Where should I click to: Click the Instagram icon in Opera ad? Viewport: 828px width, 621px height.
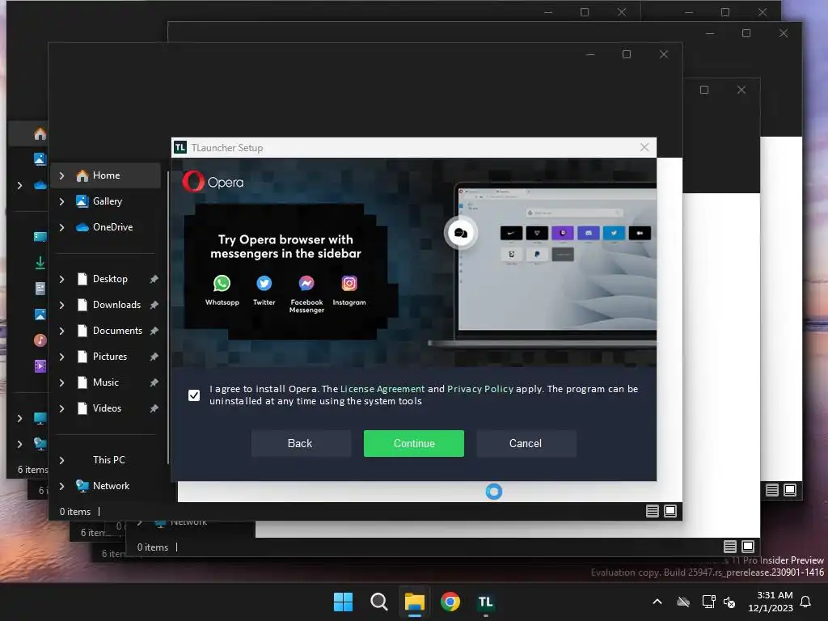349,284
